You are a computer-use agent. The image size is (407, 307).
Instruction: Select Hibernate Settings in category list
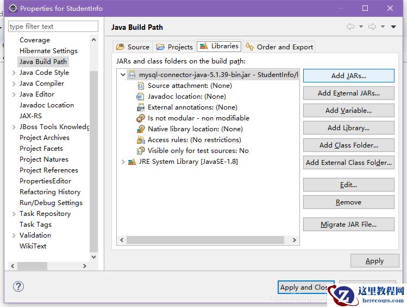[48, 51]
